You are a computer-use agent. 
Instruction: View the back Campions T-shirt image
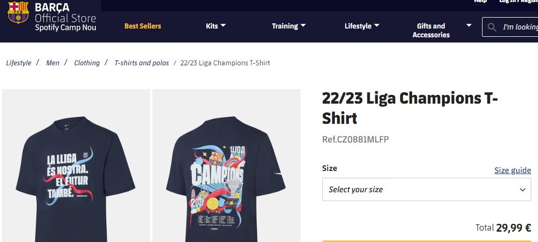[226, 165]
